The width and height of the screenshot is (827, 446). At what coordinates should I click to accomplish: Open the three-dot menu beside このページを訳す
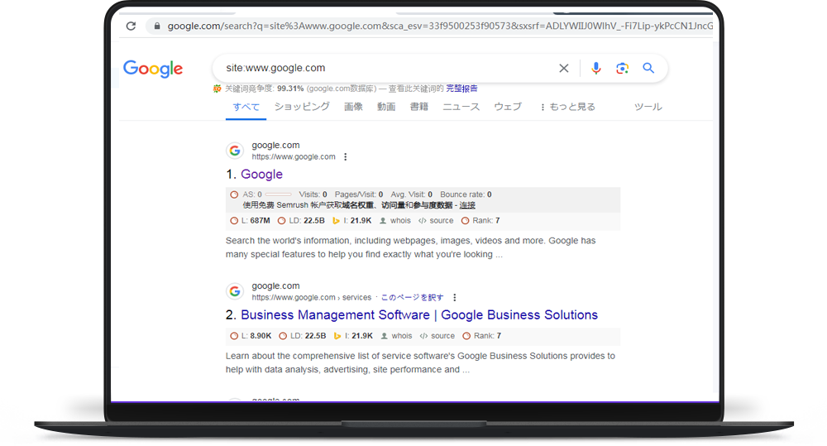point(455,298)
